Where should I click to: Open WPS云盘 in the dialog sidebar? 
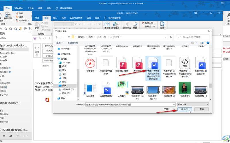click(x=63, y=49)
